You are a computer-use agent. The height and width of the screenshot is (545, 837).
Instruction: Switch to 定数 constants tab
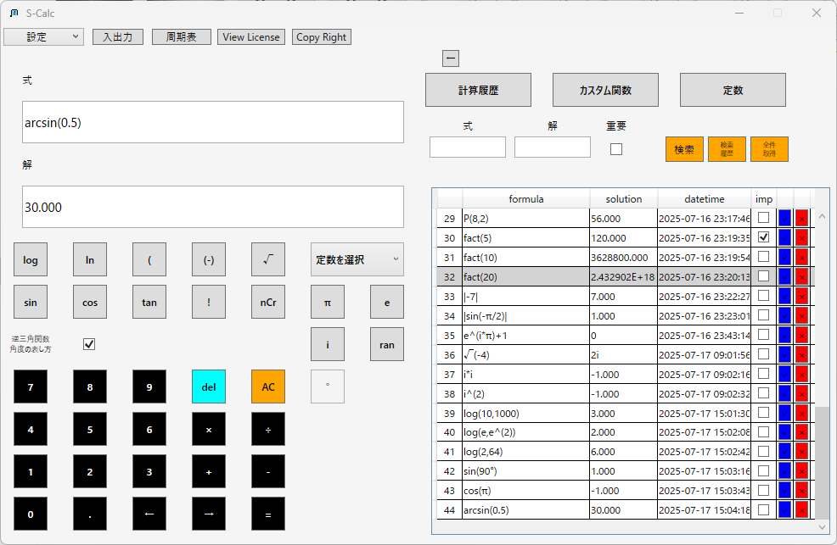733,90
